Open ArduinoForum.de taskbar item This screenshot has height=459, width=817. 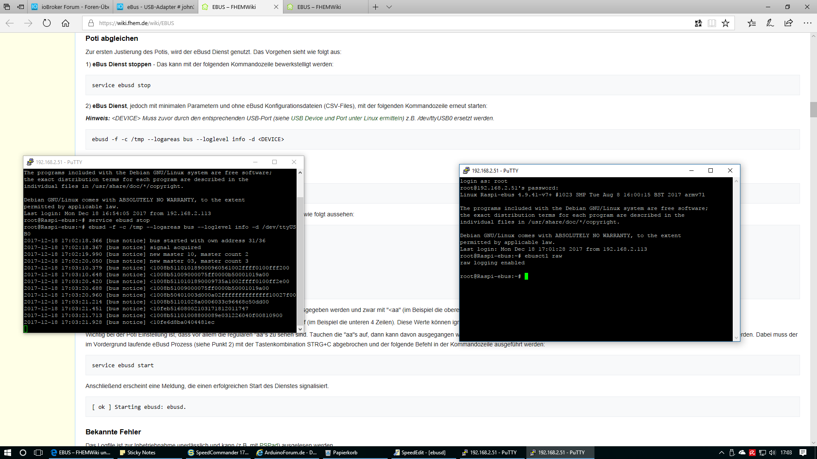(x=286, y=453)
